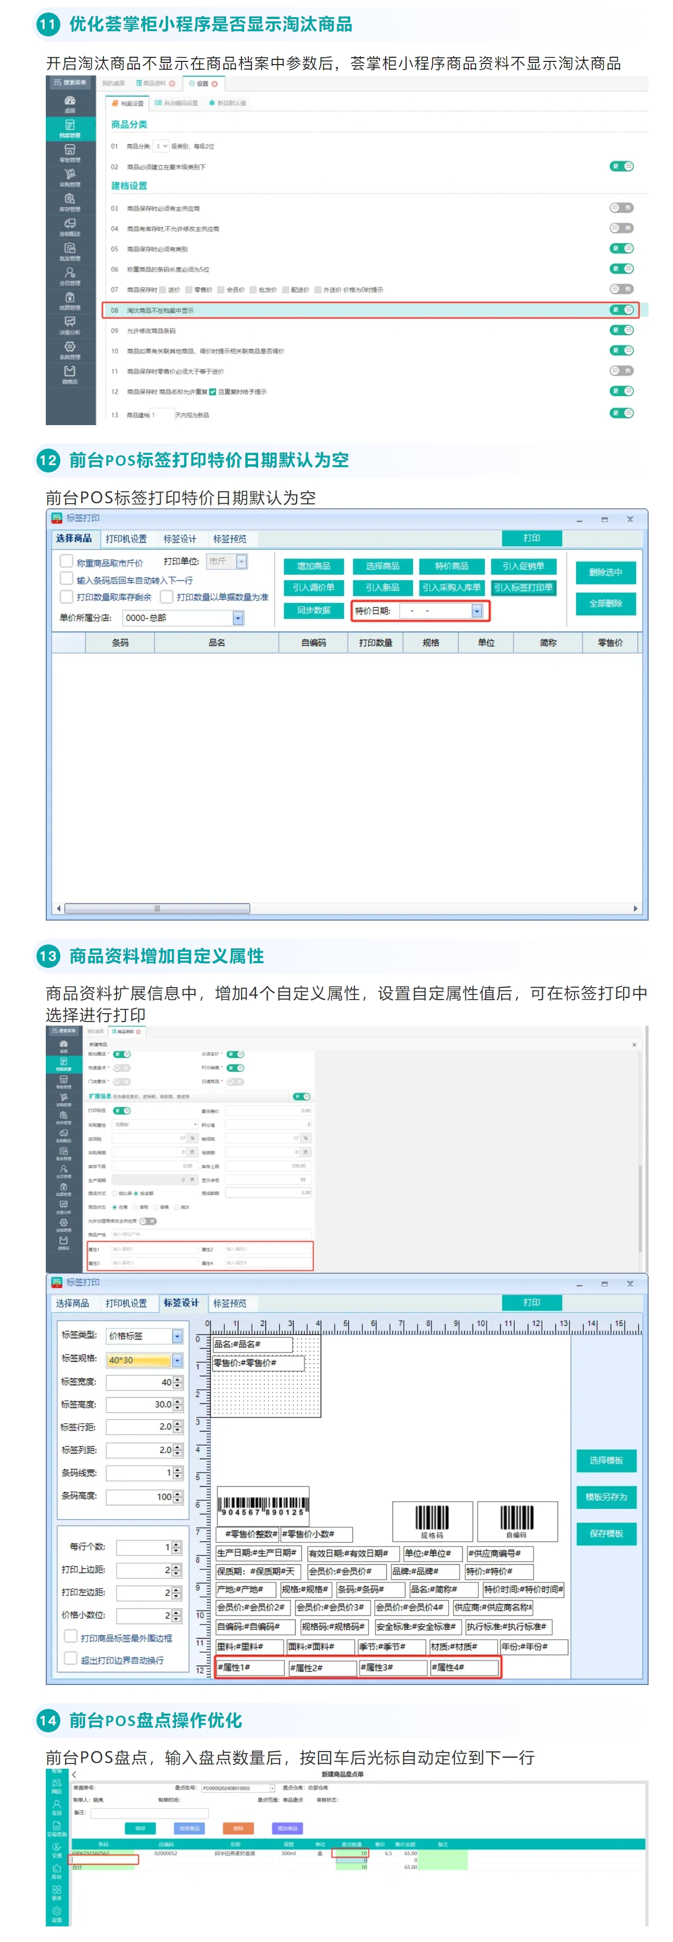Open 打印机设置 tab in 选择商品 label window
This screenshot has width=673, height=1942.
coord(126,539)
